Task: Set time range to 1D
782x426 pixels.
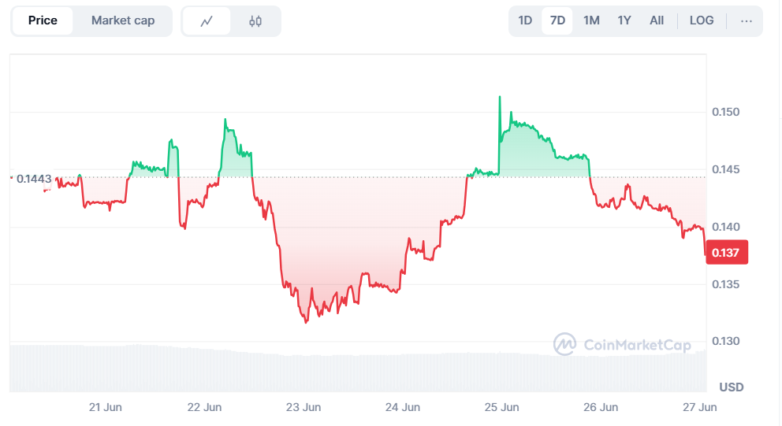Action: pos(525,20)
